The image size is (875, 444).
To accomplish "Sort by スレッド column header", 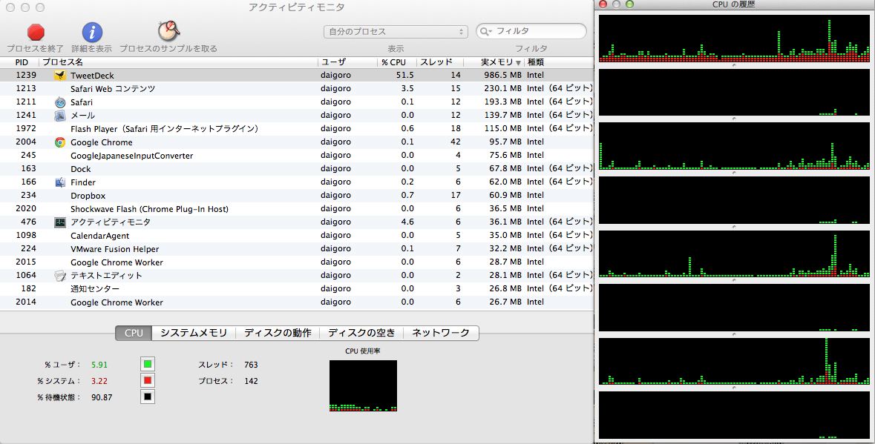I will [x=439, y=62].
